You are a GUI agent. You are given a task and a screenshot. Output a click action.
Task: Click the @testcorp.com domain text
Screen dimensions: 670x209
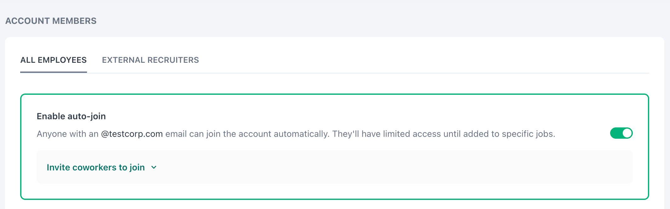coord(132,134)
